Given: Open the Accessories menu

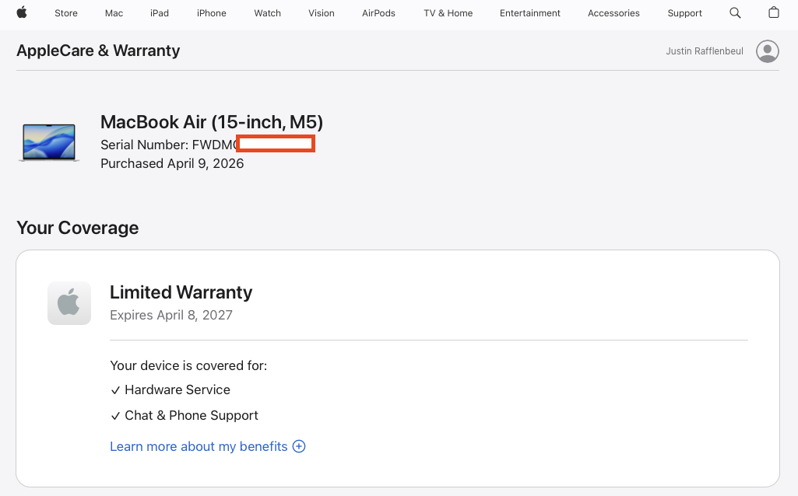Looking at the screenshot, I should [x=613, y=13].
